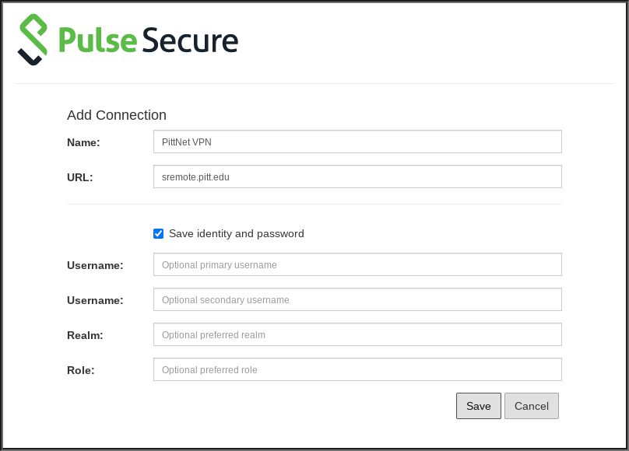Click the URL: label
629x451 pixels.
80,177
